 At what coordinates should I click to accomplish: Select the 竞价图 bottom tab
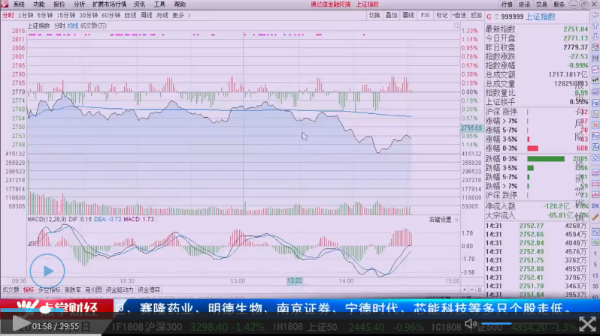(x=93, y=290)
